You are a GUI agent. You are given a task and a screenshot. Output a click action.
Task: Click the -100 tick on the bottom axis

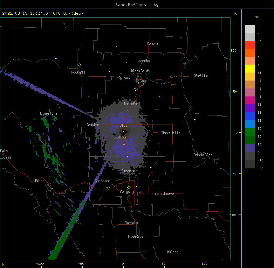click(x=40, y=264)
